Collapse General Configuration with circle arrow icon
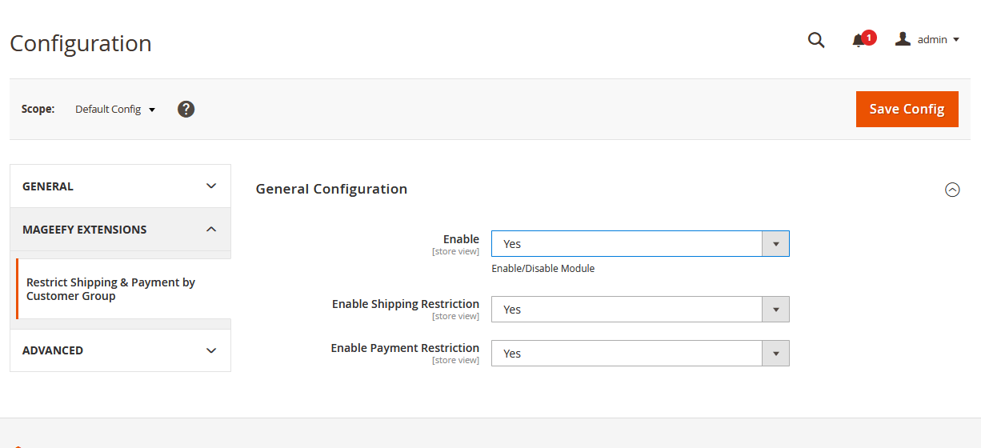This screenshot has height=448, width=981. 952,190
